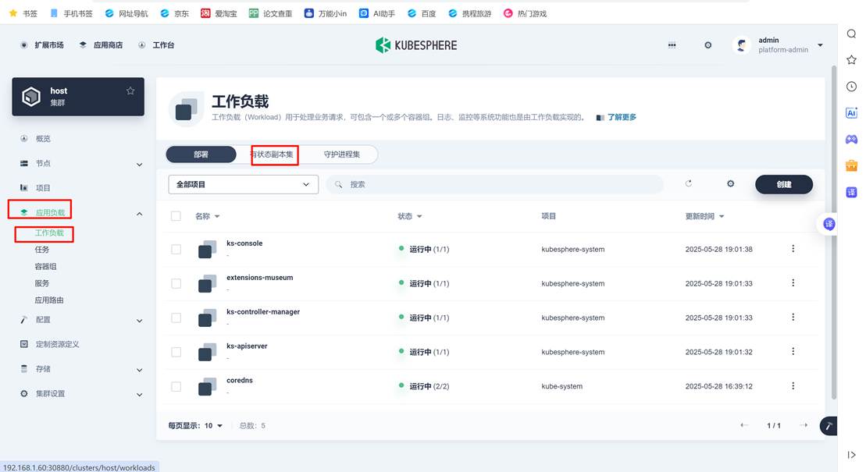Image resolution: width=866 pixels, height=472 pixels.
Task: Open 服务 under 应用负载
Action: point(42,283)
